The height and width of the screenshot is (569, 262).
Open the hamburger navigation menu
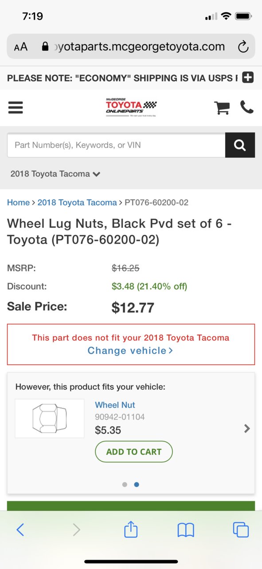coord(16,107)
